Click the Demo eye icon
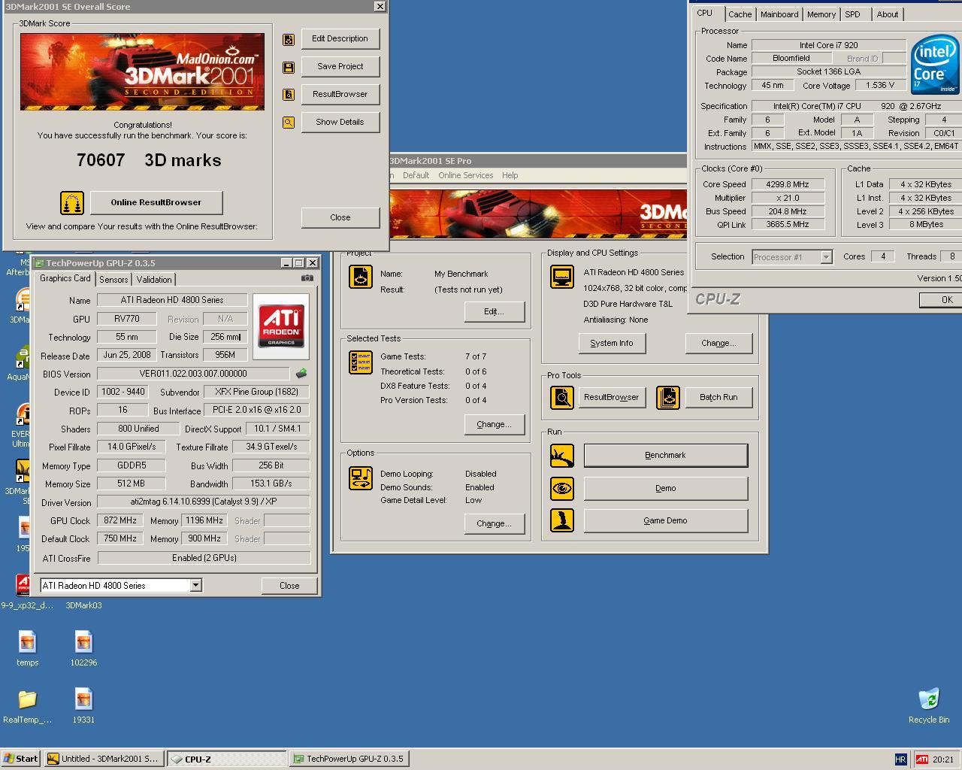The height and width of the screenshot is (770, 962). tap(562, 489)
